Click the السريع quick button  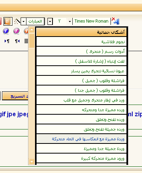click(15, 96)
